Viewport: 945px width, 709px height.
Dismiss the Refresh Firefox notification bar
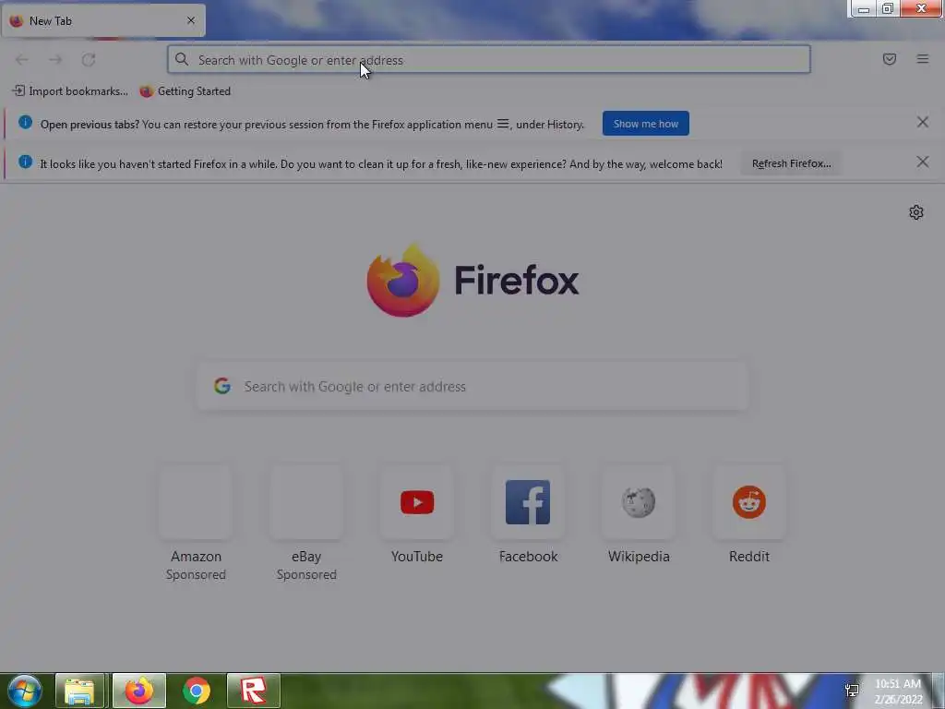point(922,162)
